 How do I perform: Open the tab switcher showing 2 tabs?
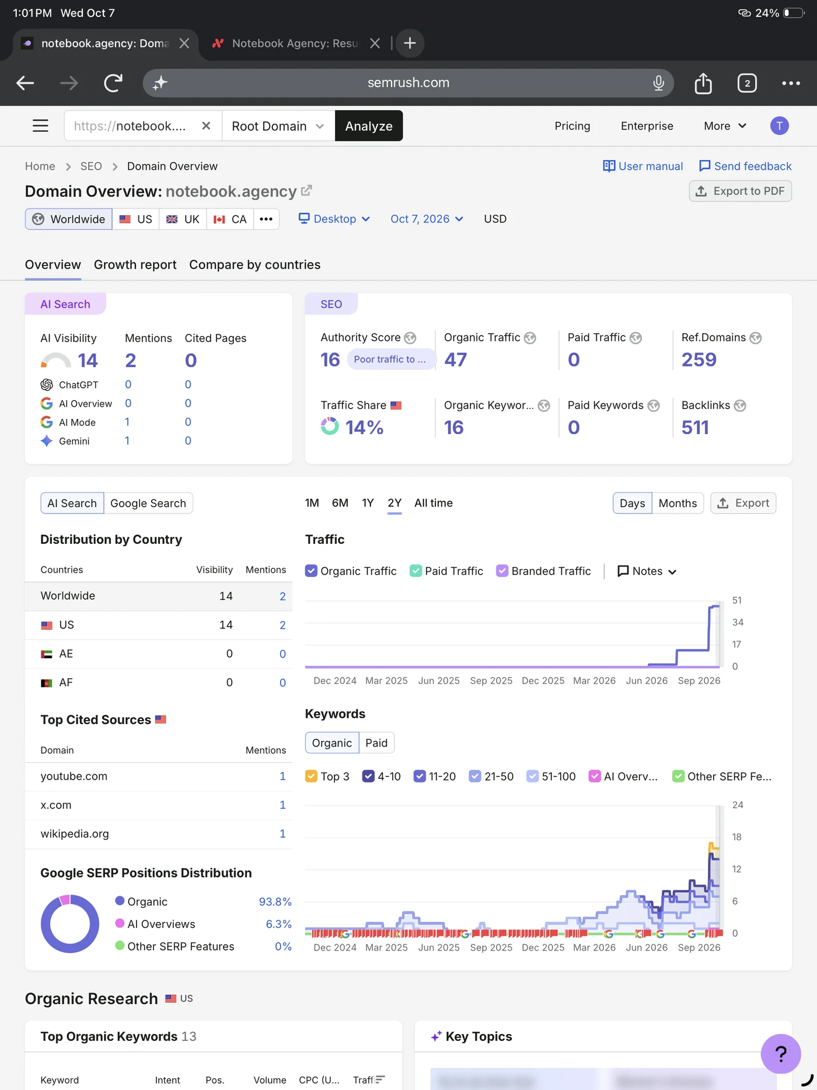click(x=747, y=83)
